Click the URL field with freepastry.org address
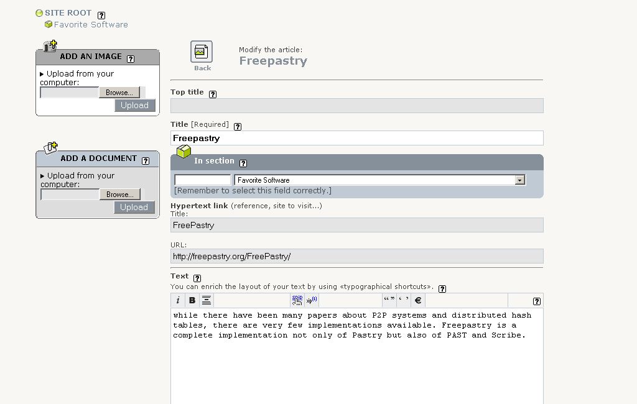The image size is (637, 404). (x=356, y=256)
